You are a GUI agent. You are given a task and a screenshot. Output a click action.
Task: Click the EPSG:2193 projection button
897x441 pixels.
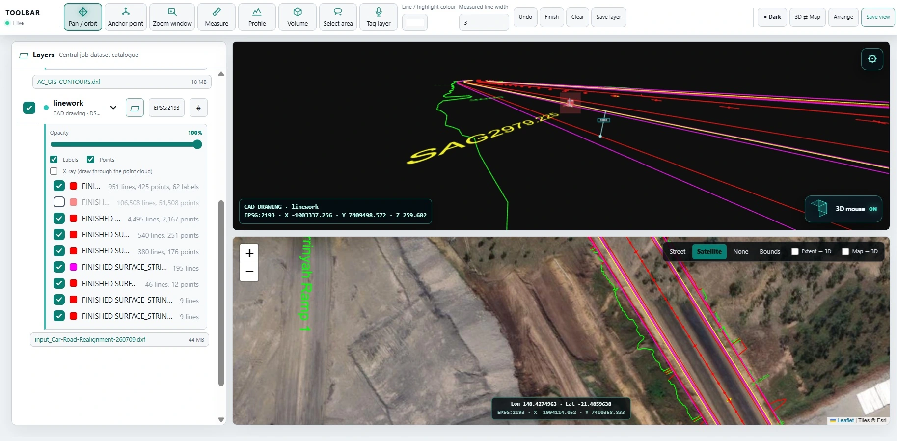[x=166, y=108]
